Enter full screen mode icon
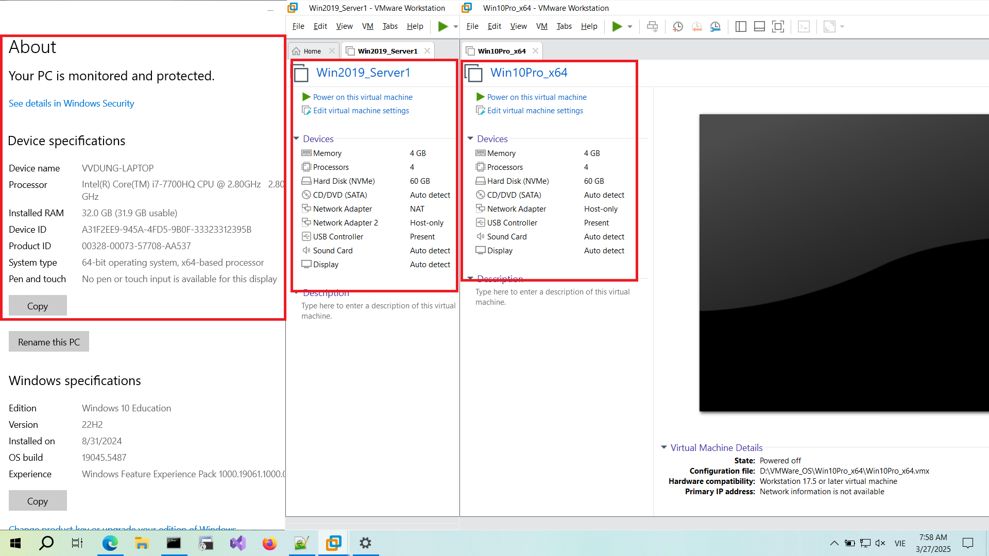This screenshot has width=989, height=556. click(778, 26)
